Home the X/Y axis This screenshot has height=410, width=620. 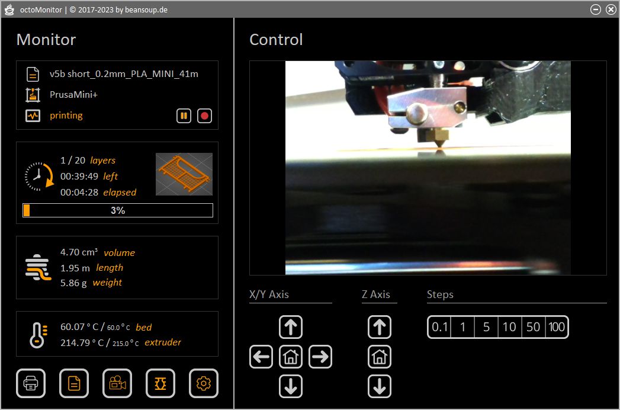291,357
